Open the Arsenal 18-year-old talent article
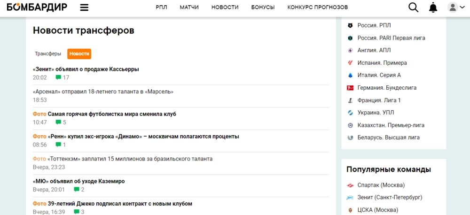 [x=103, y=92]
